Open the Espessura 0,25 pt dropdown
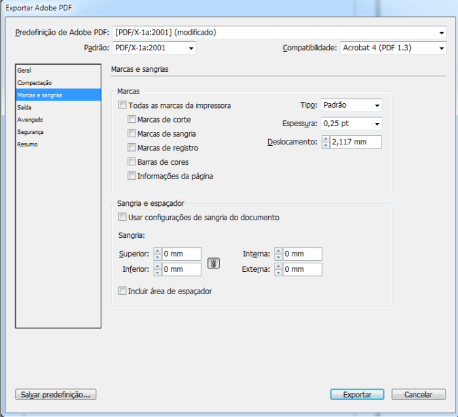 pos(351,124)
